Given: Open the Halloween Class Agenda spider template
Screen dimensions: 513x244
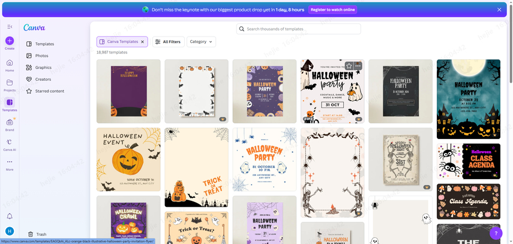Looking at the screenshot, I should (x=469, y=161).
